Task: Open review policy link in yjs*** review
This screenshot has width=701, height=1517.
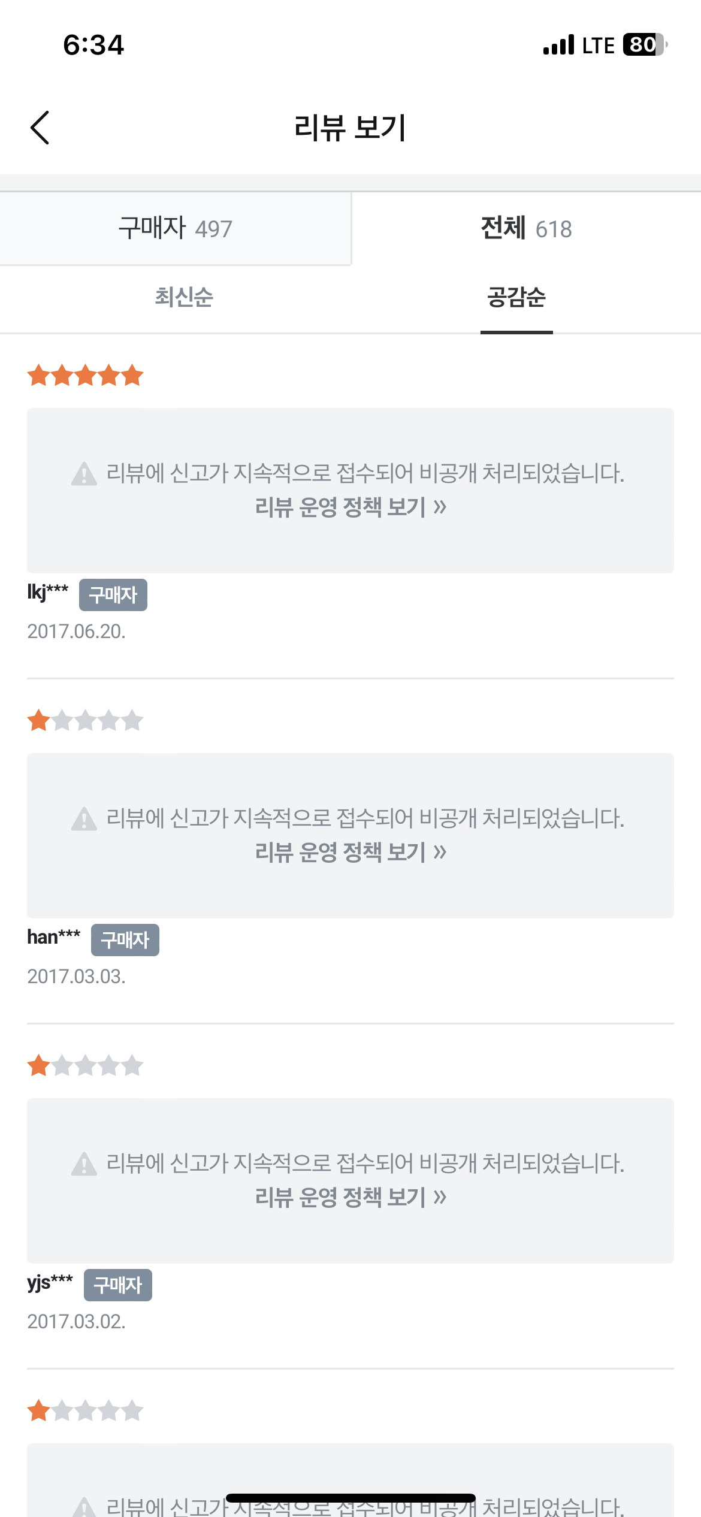Action: pyautogui.click(x=350, y=1197)
